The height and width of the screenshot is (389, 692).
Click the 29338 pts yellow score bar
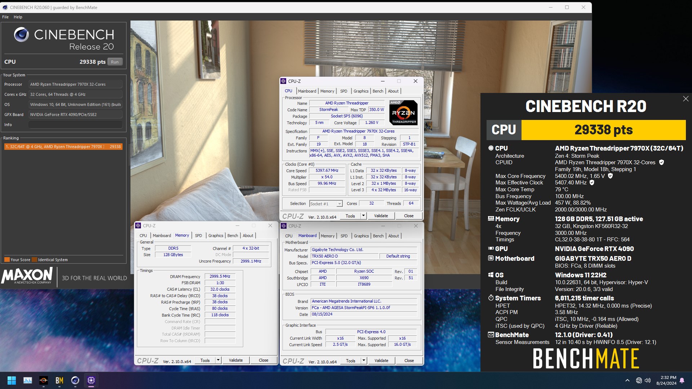coord(603,130)
